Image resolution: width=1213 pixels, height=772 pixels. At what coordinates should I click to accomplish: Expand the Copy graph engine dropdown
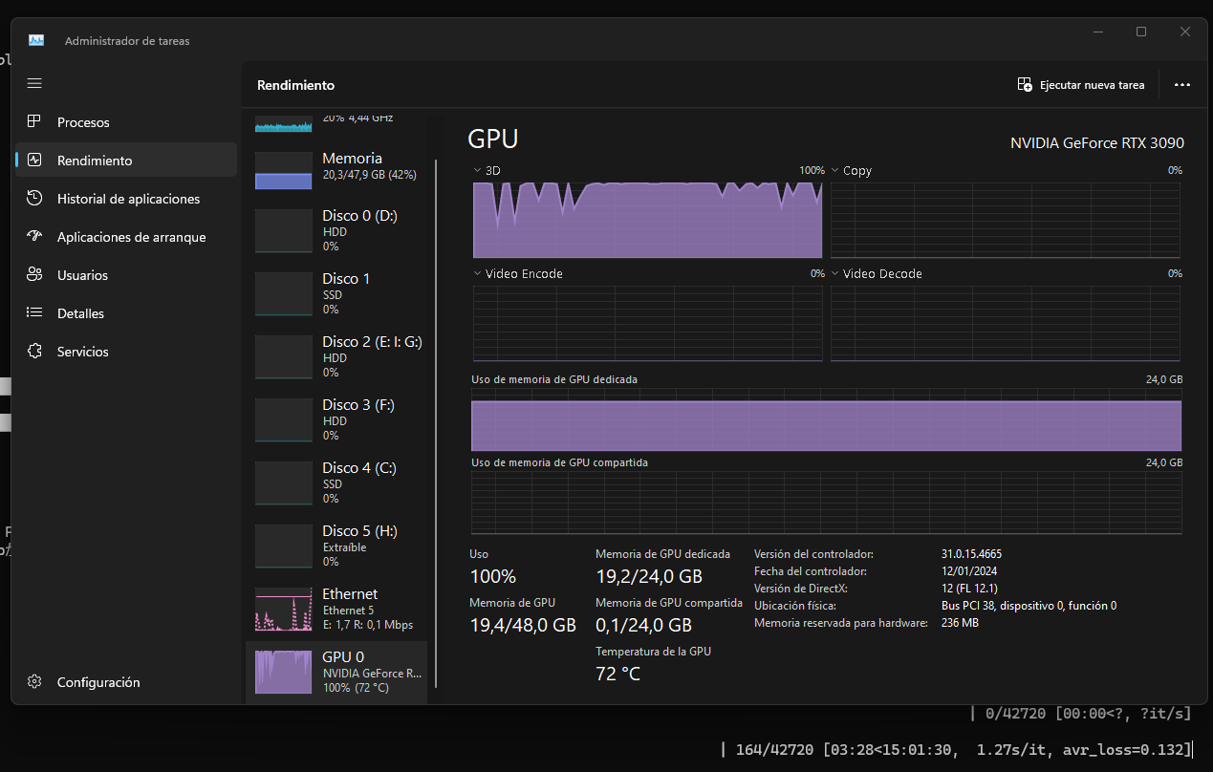pyautogui.click(x=835, y=170)
